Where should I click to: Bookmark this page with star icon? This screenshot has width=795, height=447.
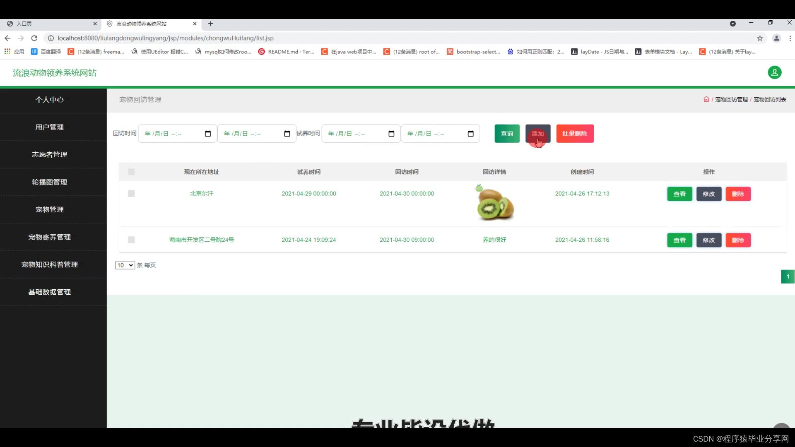coord(760,38)
